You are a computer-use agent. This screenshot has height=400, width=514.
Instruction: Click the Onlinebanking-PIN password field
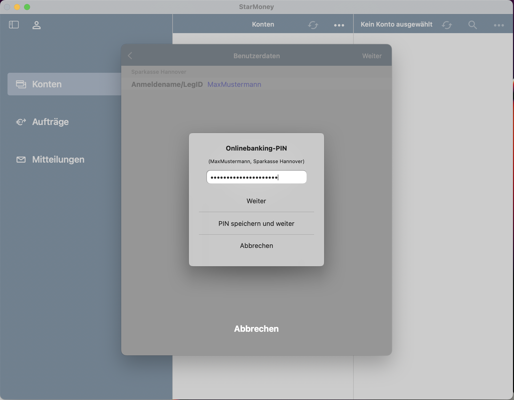(256, 177)
